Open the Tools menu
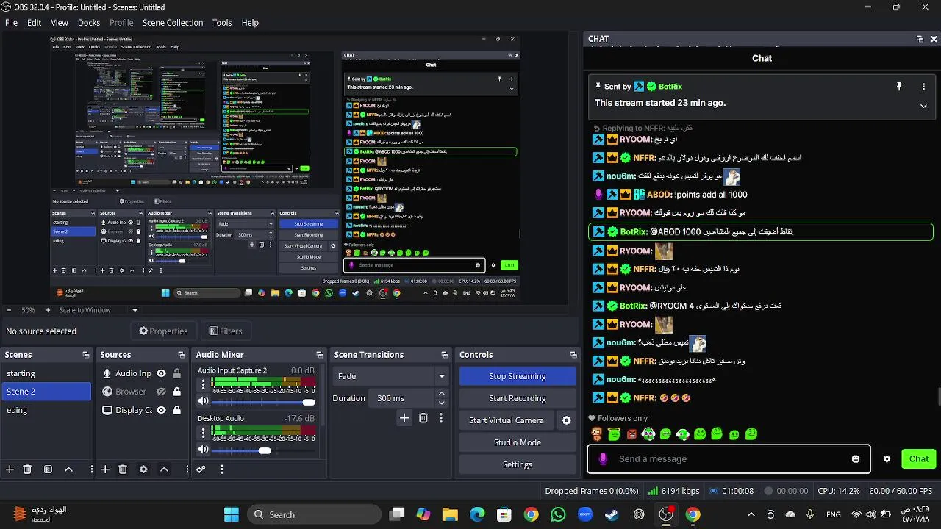Image resolution: width=941 pixels, height=529 pixels. [x=222, y=23]
